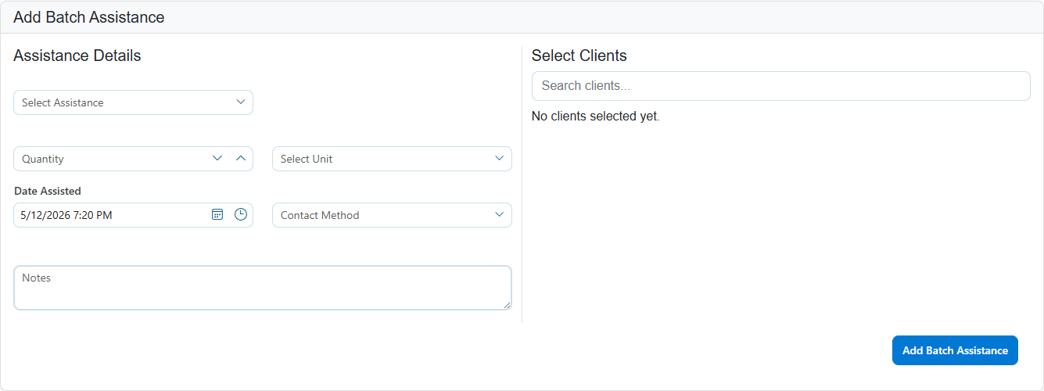1044x391 pixels.
Task: Click the Date Assisted label
Action: point(48,191)
